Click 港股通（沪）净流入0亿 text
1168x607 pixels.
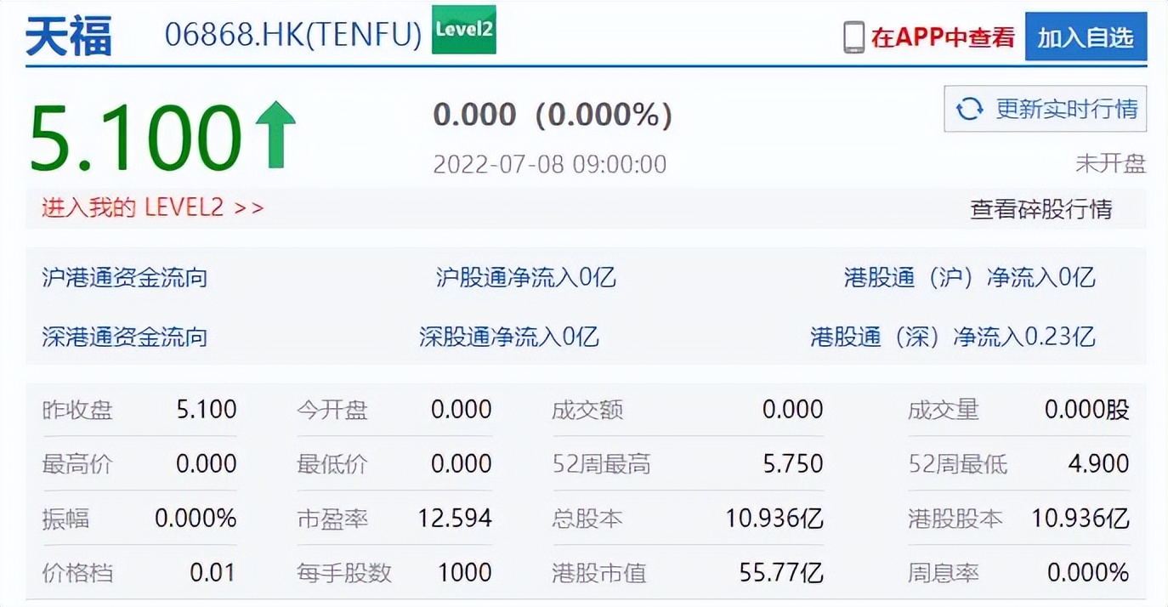point(969,278)
